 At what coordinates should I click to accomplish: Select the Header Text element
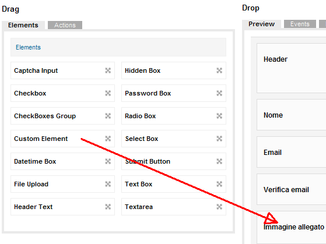(62, 207)
